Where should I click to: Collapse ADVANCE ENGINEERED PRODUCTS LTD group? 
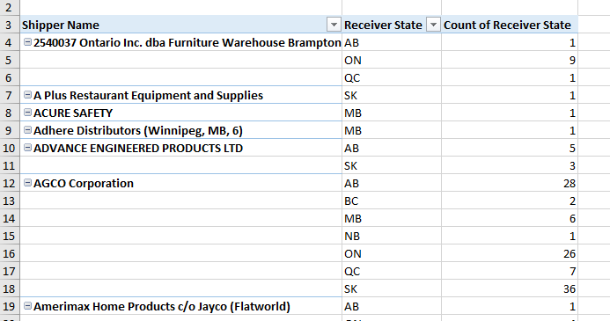point(27,148)
